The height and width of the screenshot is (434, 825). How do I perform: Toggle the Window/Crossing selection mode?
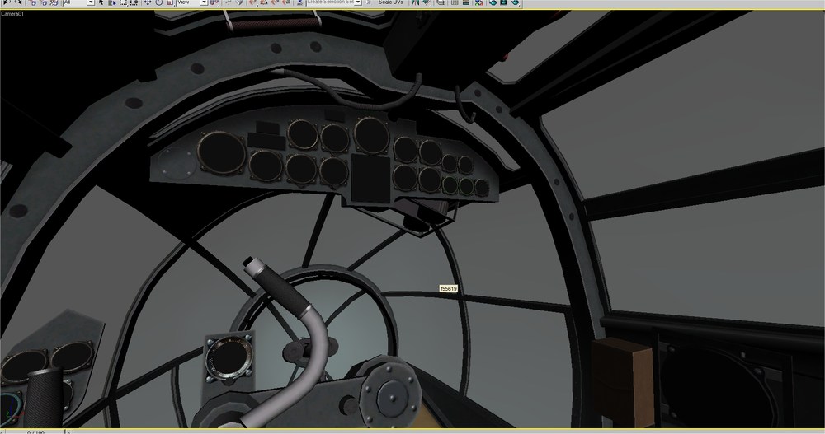point(134,2)
